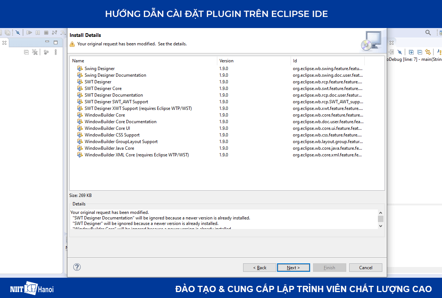Click the Open Perspective icon near the search

click(441, 33)
